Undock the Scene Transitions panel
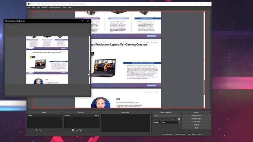253x142 pixels. 180,112
